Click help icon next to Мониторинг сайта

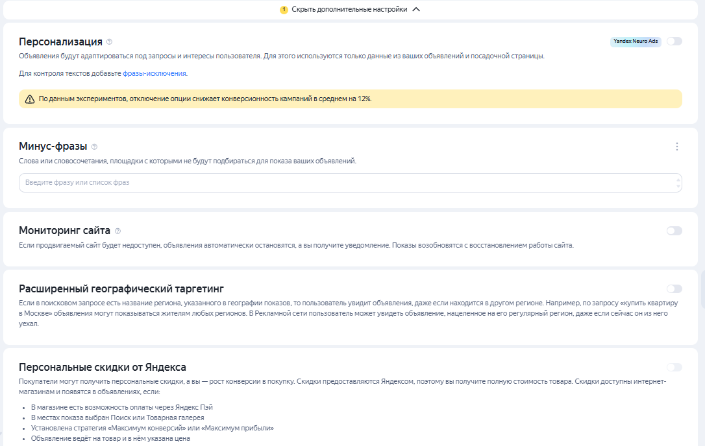[x=117, y=231]
